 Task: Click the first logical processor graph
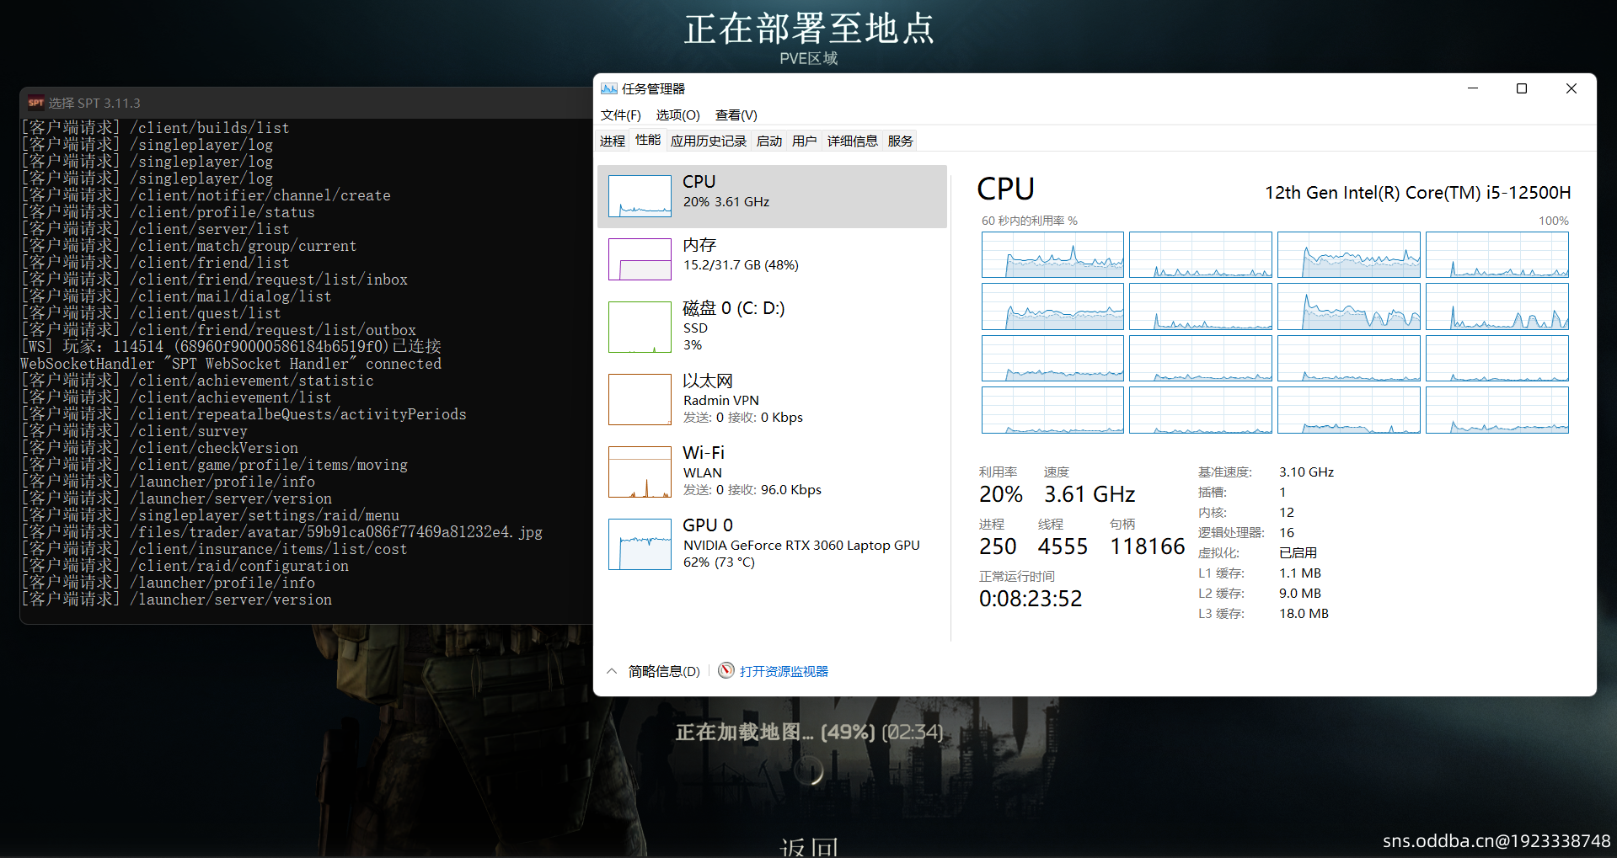click(x=1052, y=254)
